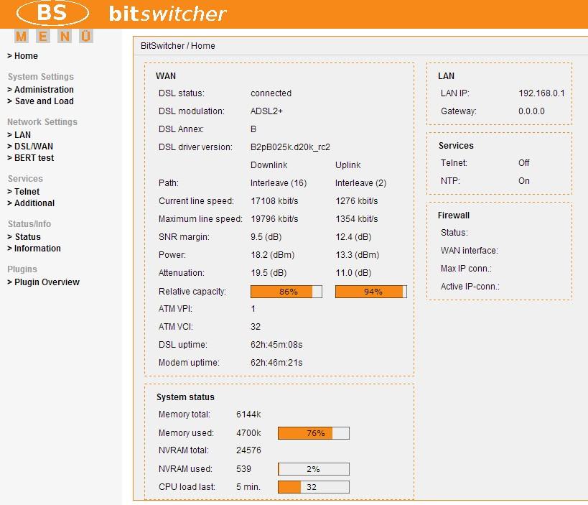Image resolution: width=588 pixels, height=505 pixels.
Task: Click the downlink speed 17108 kbit/s
Action: (x=274, y=201)
